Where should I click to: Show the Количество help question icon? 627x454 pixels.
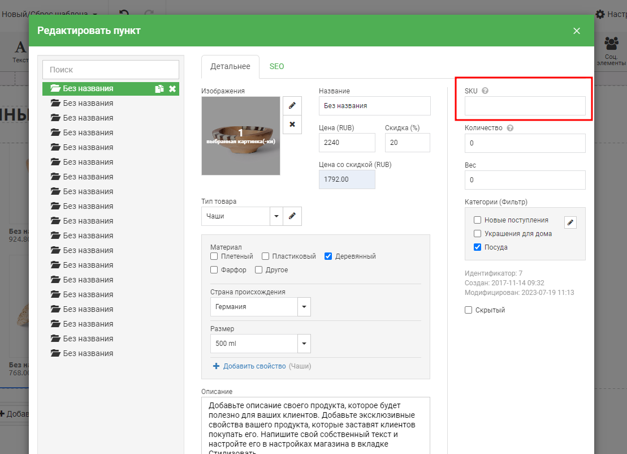510,128
